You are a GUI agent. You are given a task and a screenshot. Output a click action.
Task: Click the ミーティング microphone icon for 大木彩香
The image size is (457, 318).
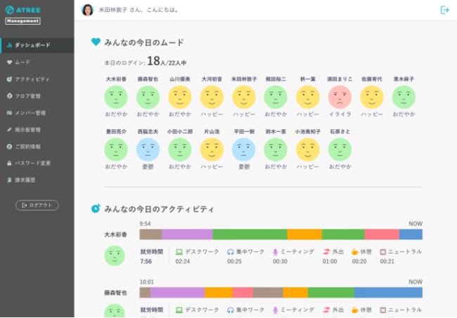[276, 251]
